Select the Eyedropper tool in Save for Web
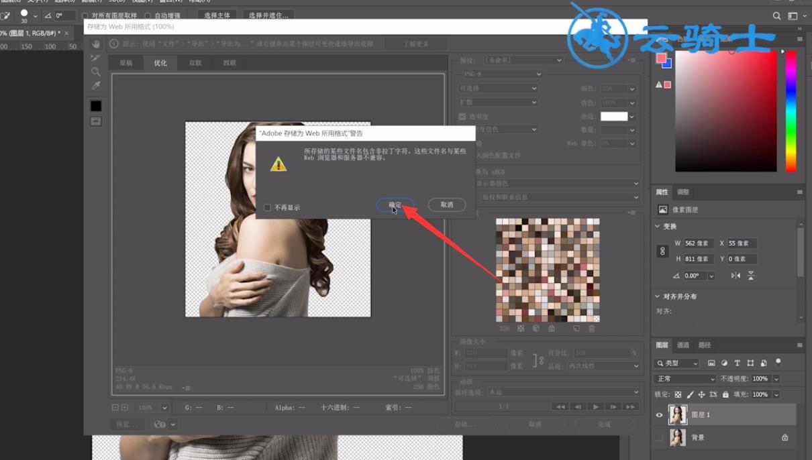Screen dimensions: 812x460 (x=96, y=86)
